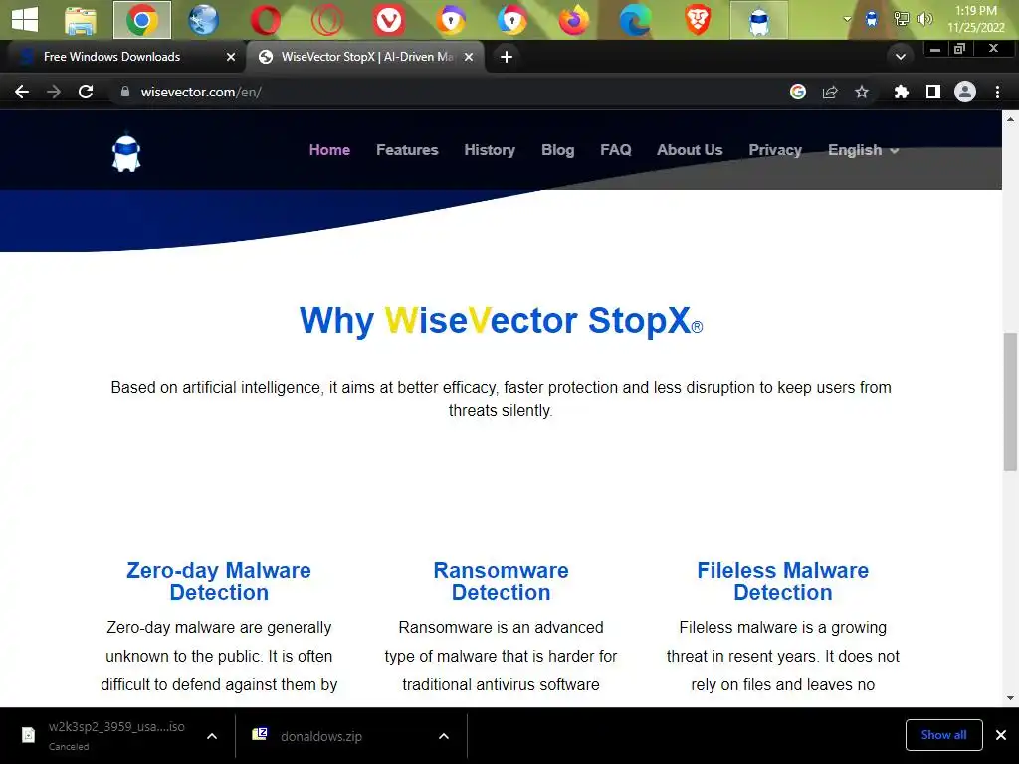
Task: Open the Blog link
Action: pos(557,150)
